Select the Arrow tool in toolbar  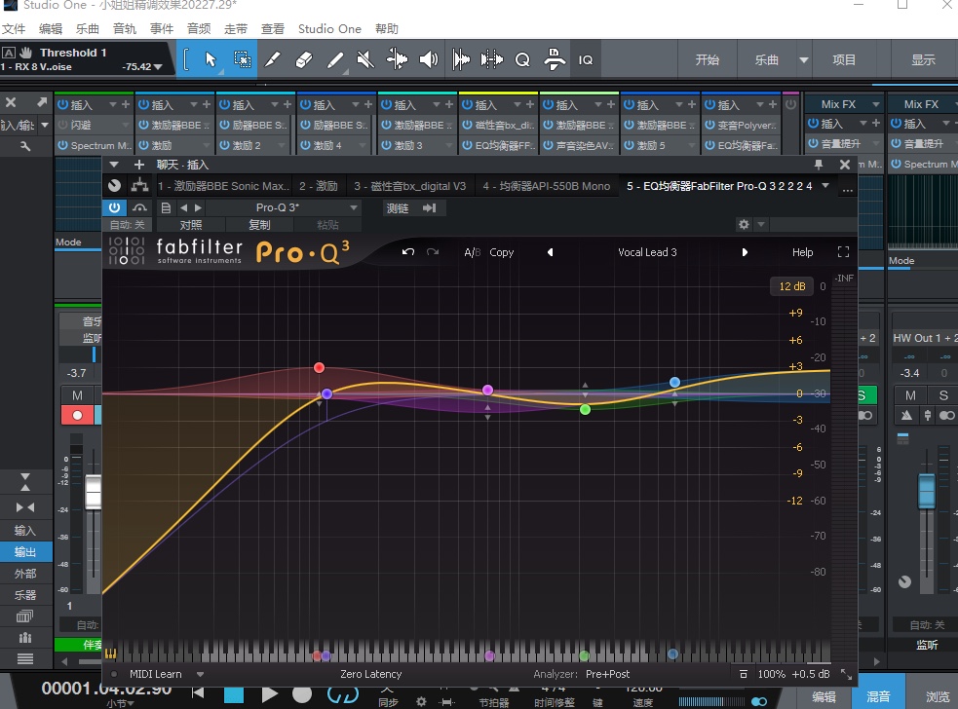click(x=211, y=59)
